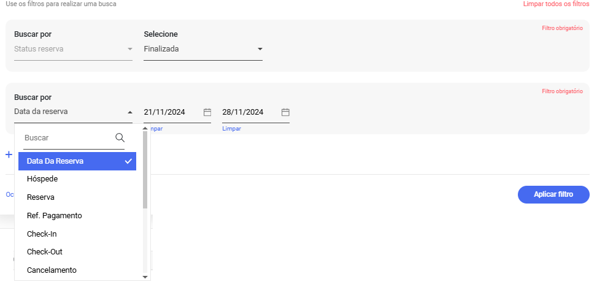Select Reserva option in the list
The width and height of the screenshot is (597, 282).
pyautogui.click(x=40, y=197)
